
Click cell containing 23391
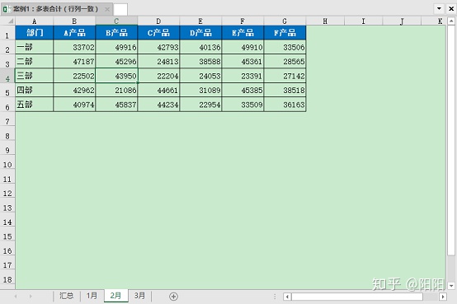click(243, 76)
